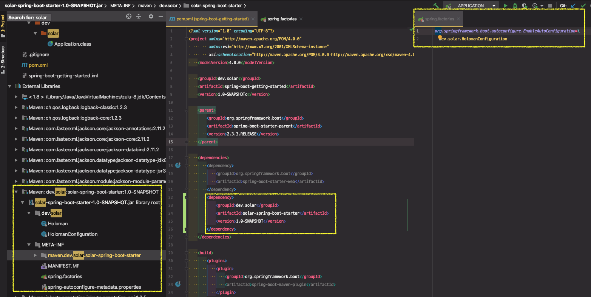Hide the Project tool window
Viewport: 591px width, 297px height.
(161, 16)
